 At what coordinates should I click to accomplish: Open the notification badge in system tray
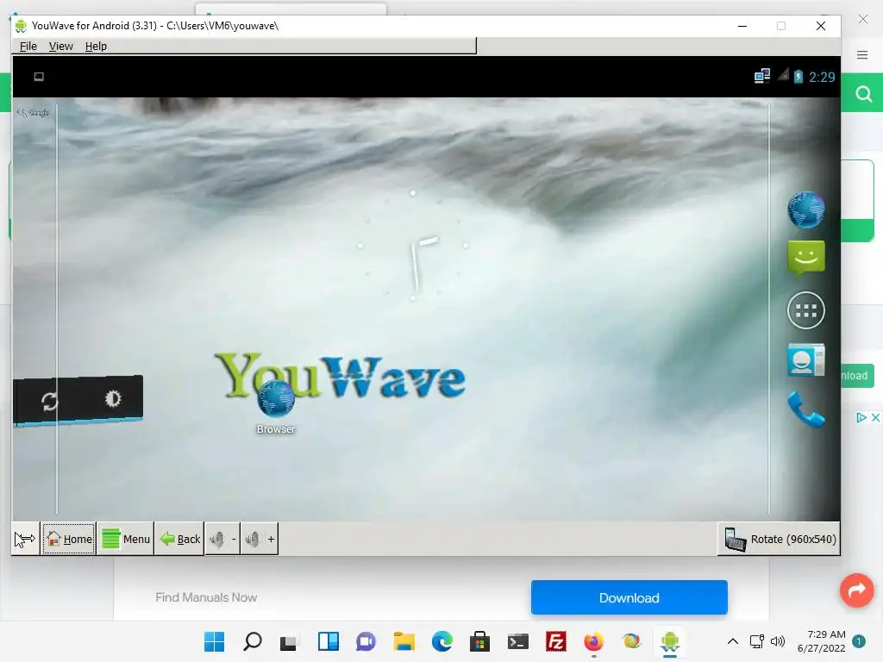(x=859, y=641)
